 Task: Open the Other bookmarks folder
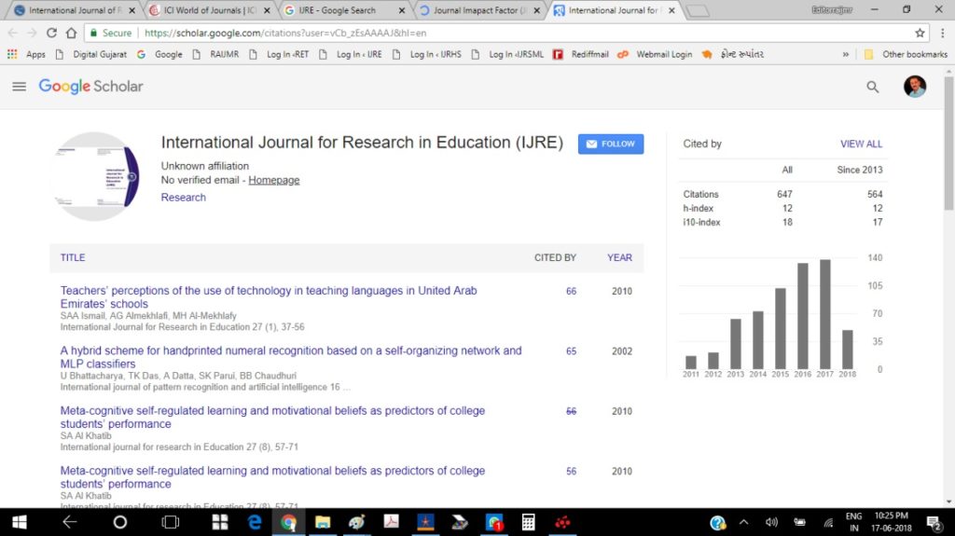pos(906,54)
